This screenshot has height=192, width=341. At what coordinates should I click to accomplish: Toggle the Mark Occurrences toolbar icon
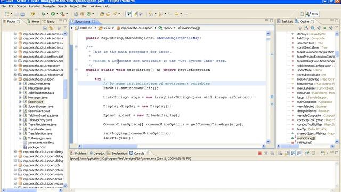pyautogui.click(x=135, y=14)
